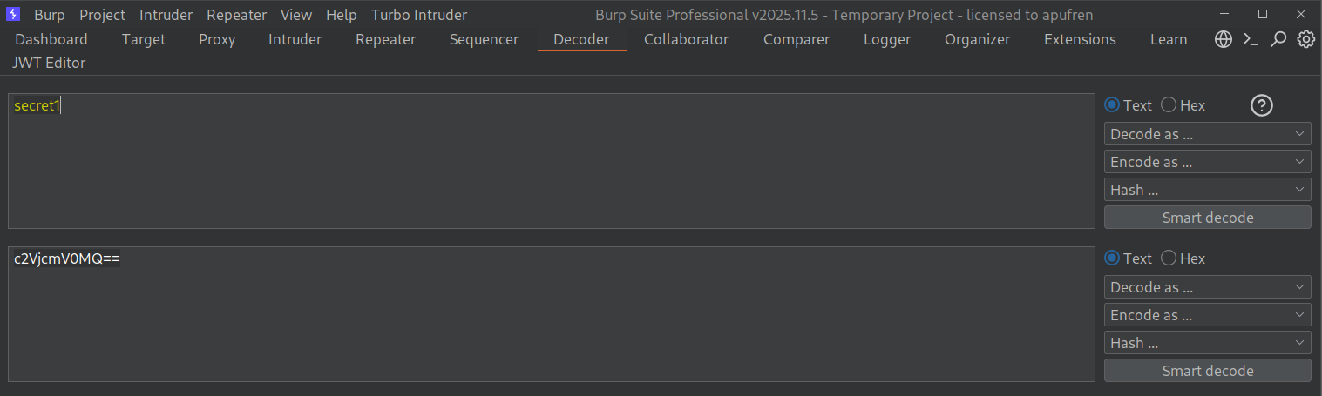Expand the second panel's "Hash ..." dropdown
Image resolution: width=1322 pixels, height=396 pixels.
tap(1207, 343)
